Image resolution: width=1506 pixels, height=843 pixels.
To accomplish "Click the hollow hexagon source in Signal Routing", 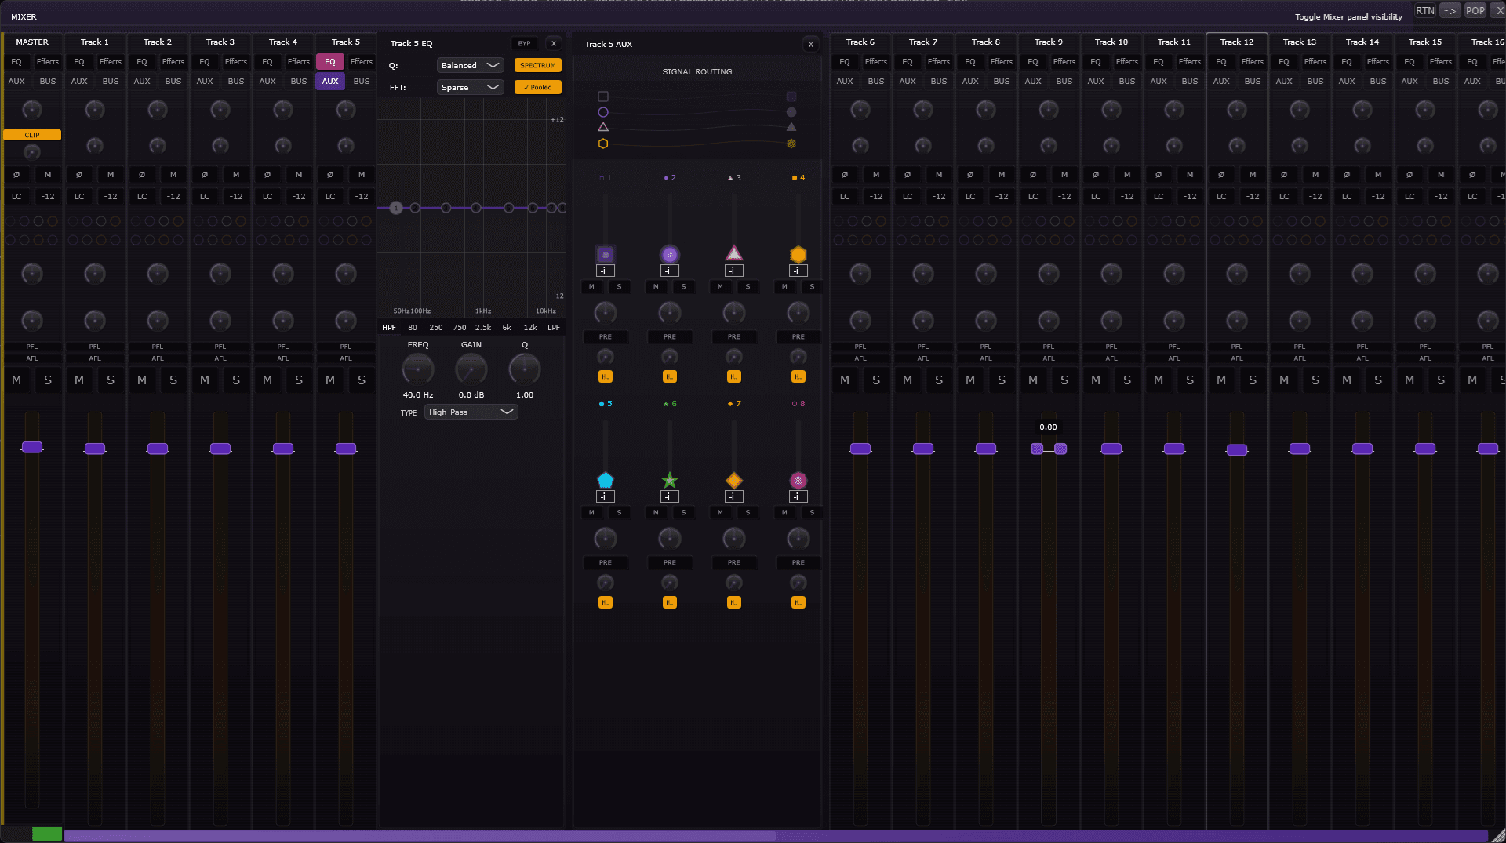I will [603, 144].
